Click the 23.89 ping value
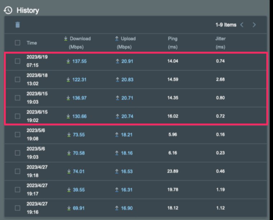The width and height of the screenshot is (273, 220). tap(173, 171)
